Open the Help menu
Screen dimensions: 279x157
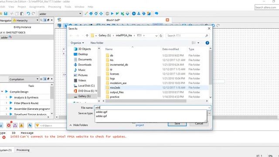pos(90,7)
